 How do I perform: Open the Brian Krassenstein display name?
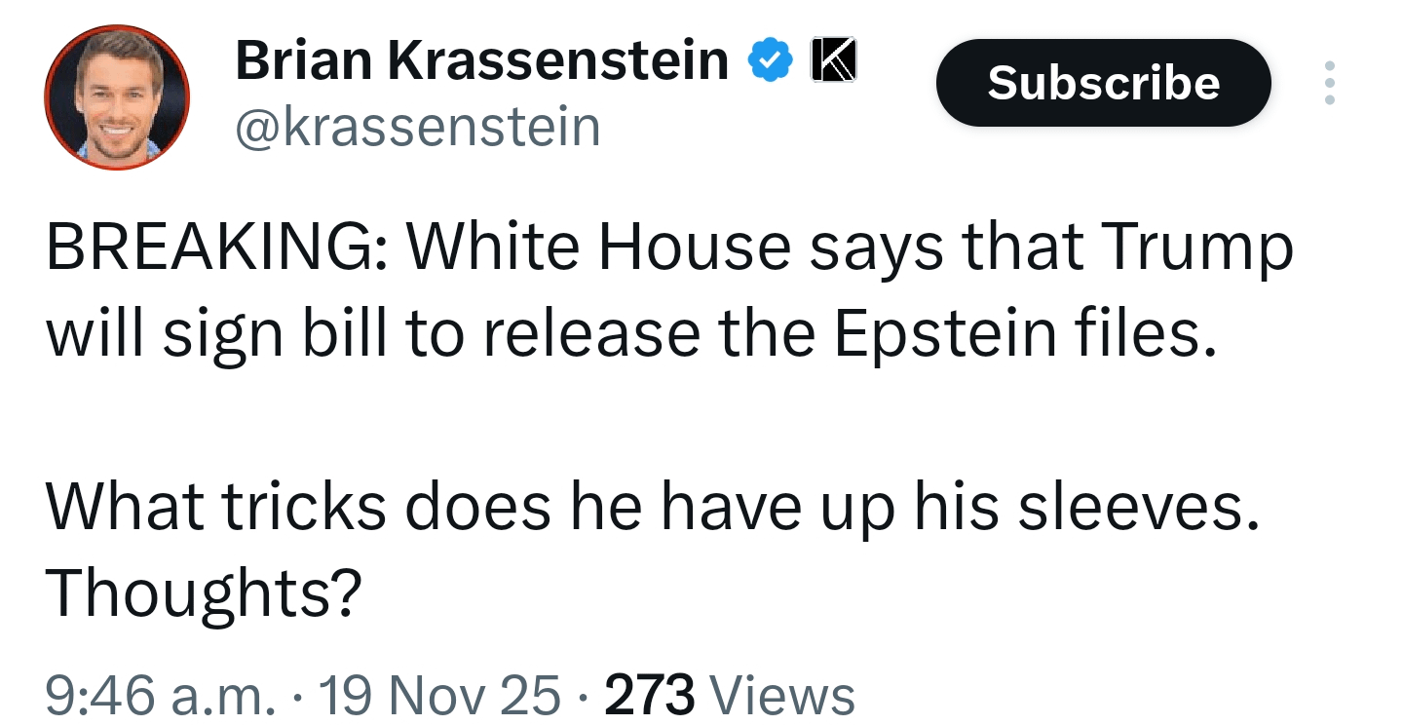pos(481,61)
